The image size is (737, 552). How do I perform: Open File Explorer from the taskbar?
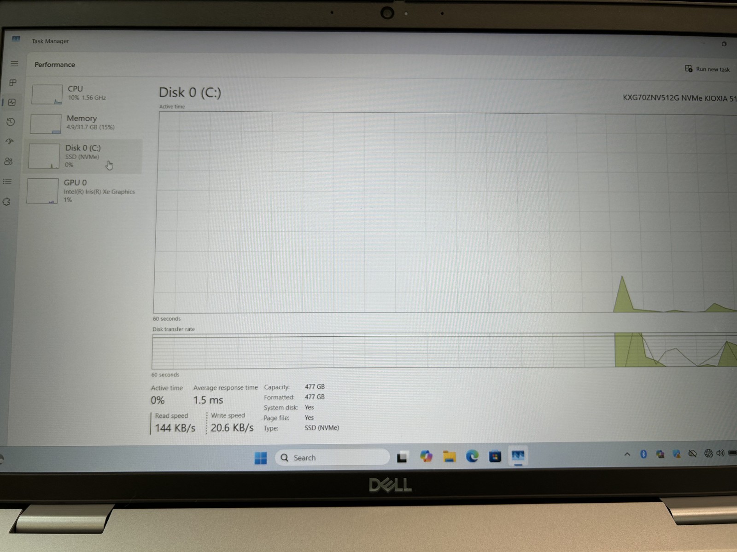(449, 456)
